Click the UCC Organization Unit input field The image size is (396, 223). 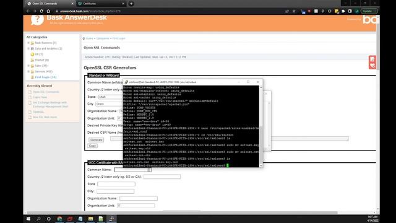[x=136, y=206]
